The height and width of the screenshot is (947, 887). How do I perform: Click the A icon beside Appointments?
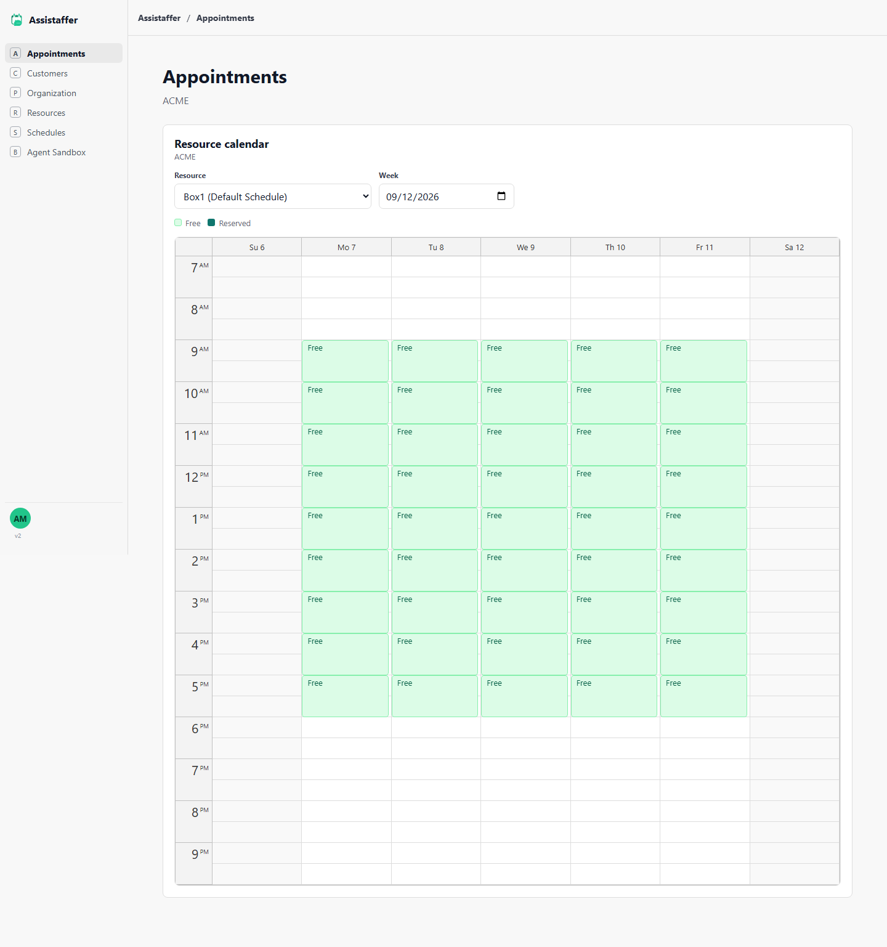pos(16,54)
